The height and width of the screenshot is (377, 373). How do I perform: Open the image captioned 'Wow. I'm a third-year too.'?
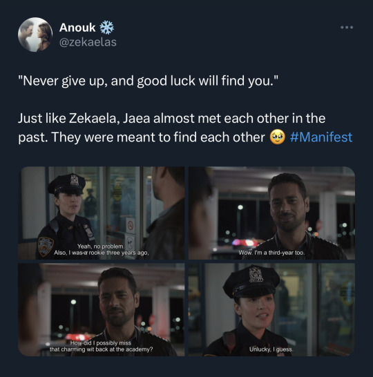271,213
